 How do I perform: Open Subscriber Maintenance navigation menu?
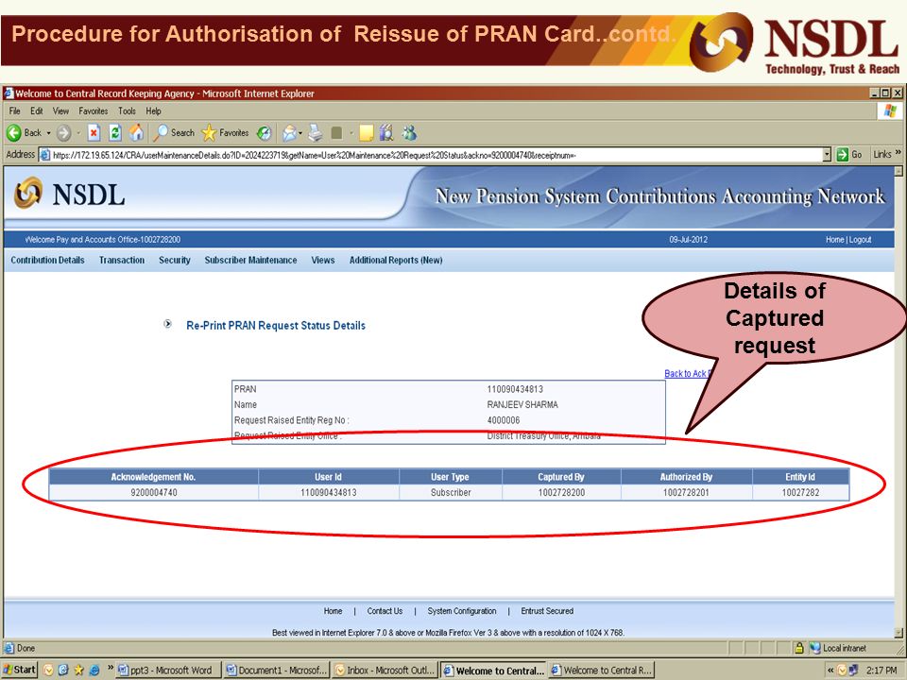(250, 261)
